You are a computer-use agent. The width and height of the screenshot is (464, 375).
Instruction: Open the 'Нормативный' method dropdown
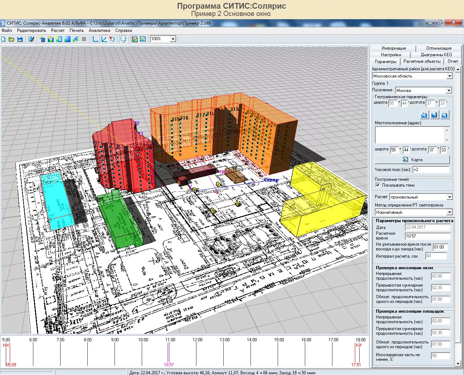click(x=449, y=212)
